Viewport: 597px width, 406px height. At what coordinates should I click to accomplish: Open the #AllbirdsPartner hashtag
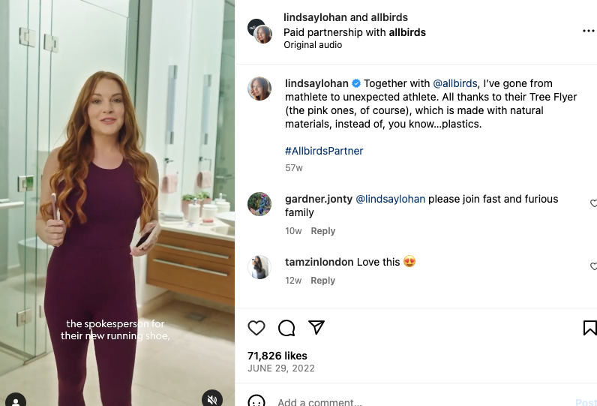(324, 151)
